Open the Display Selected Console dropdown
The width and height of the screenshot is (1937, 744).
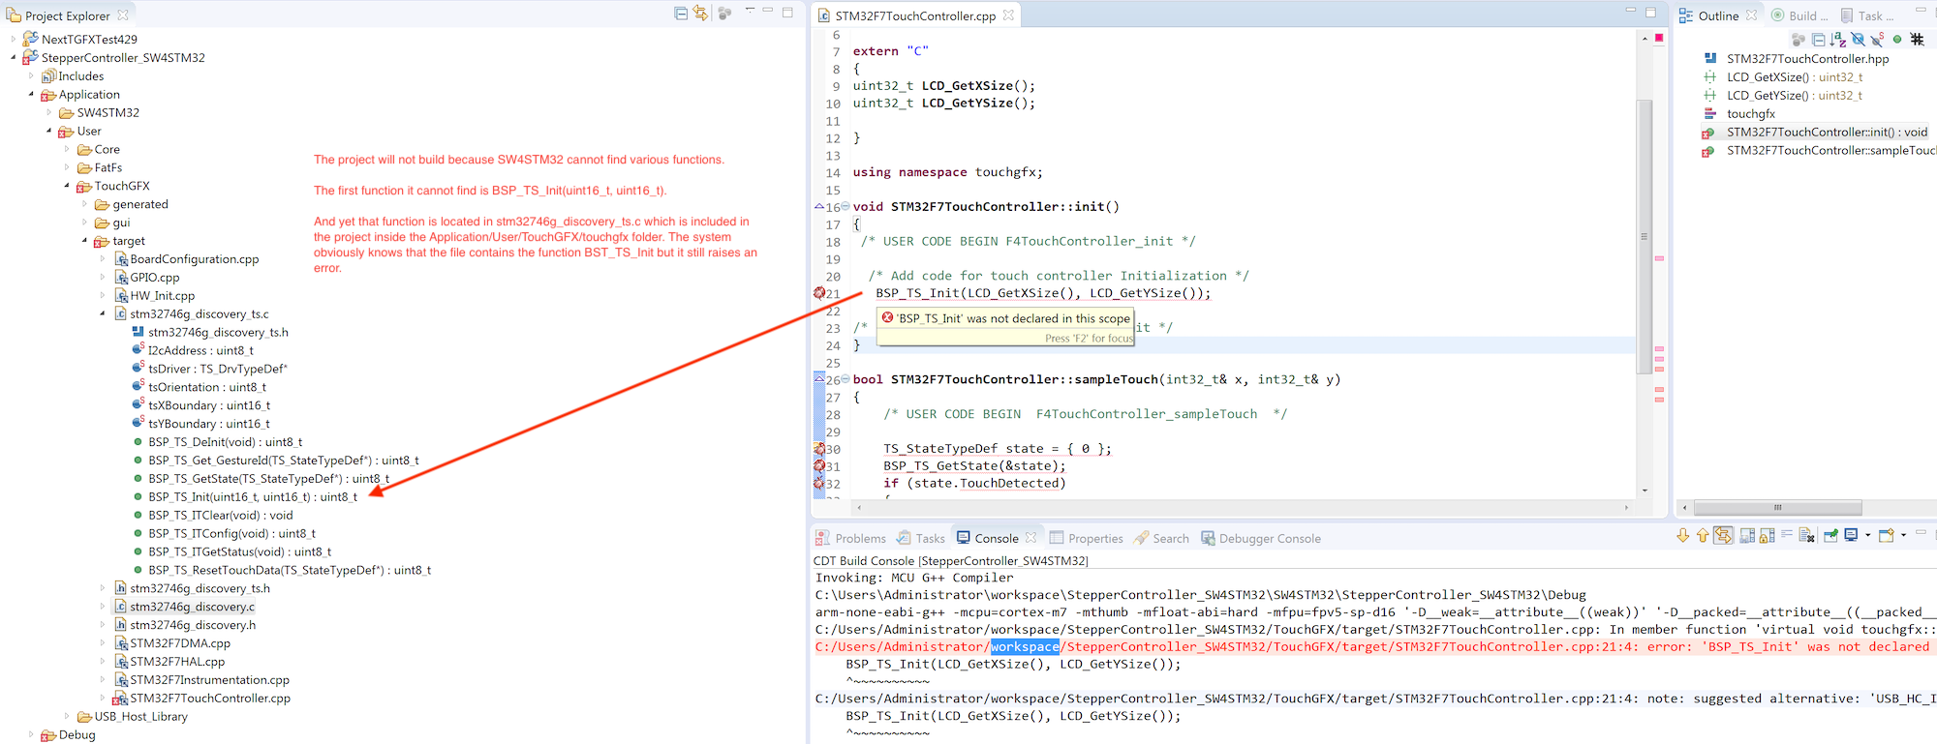(x=1868, y=536)
